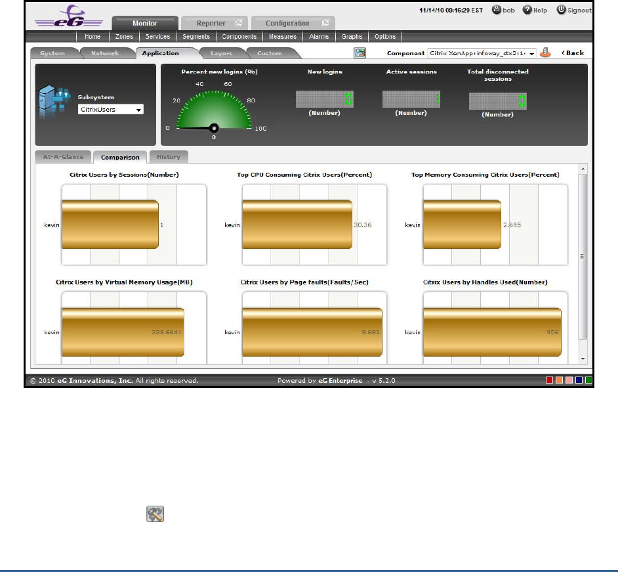Click the '30.36' CPU value label
Image resolution: width=618 pixels, height=572 pixels.
[363, 225]
